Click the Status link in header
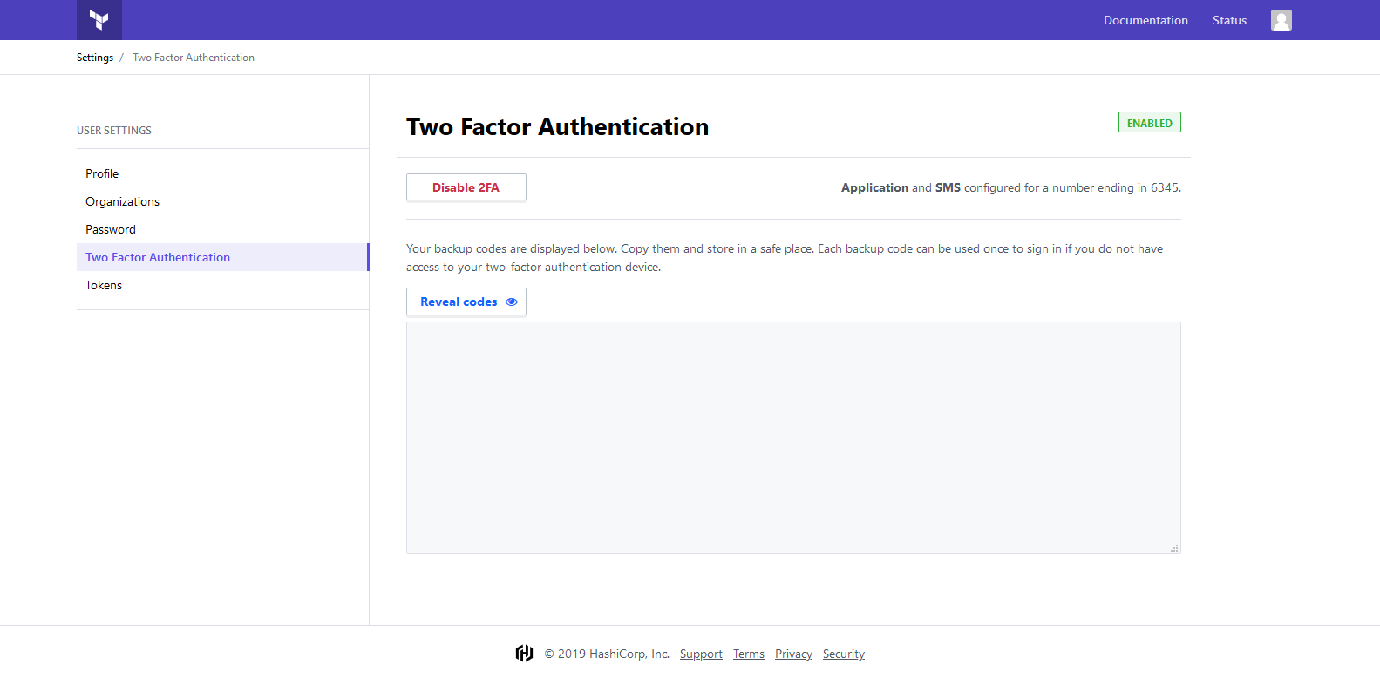The height and width of the screenshot is (685, 1380). pos(1229,20)
